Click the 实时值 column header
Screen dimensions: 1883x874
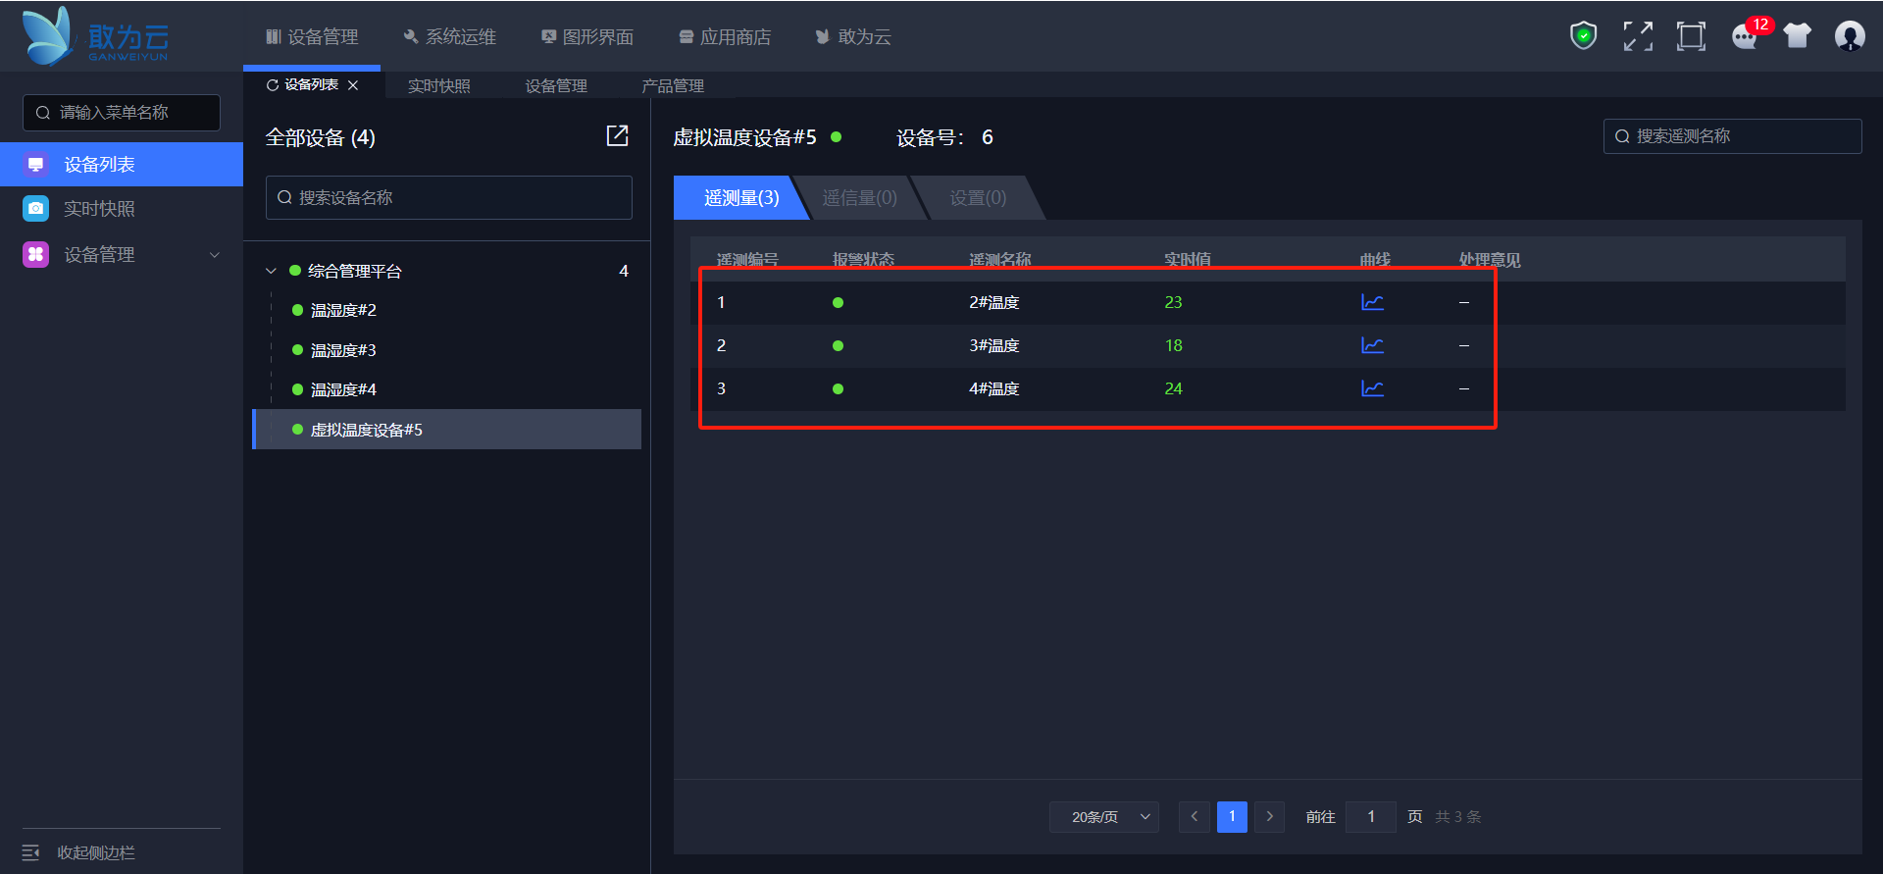pos(1188,260)
